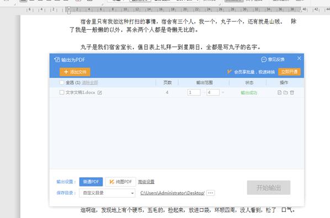
Task: Toggle the 全选 checkbox
Action: coord(62,82)
